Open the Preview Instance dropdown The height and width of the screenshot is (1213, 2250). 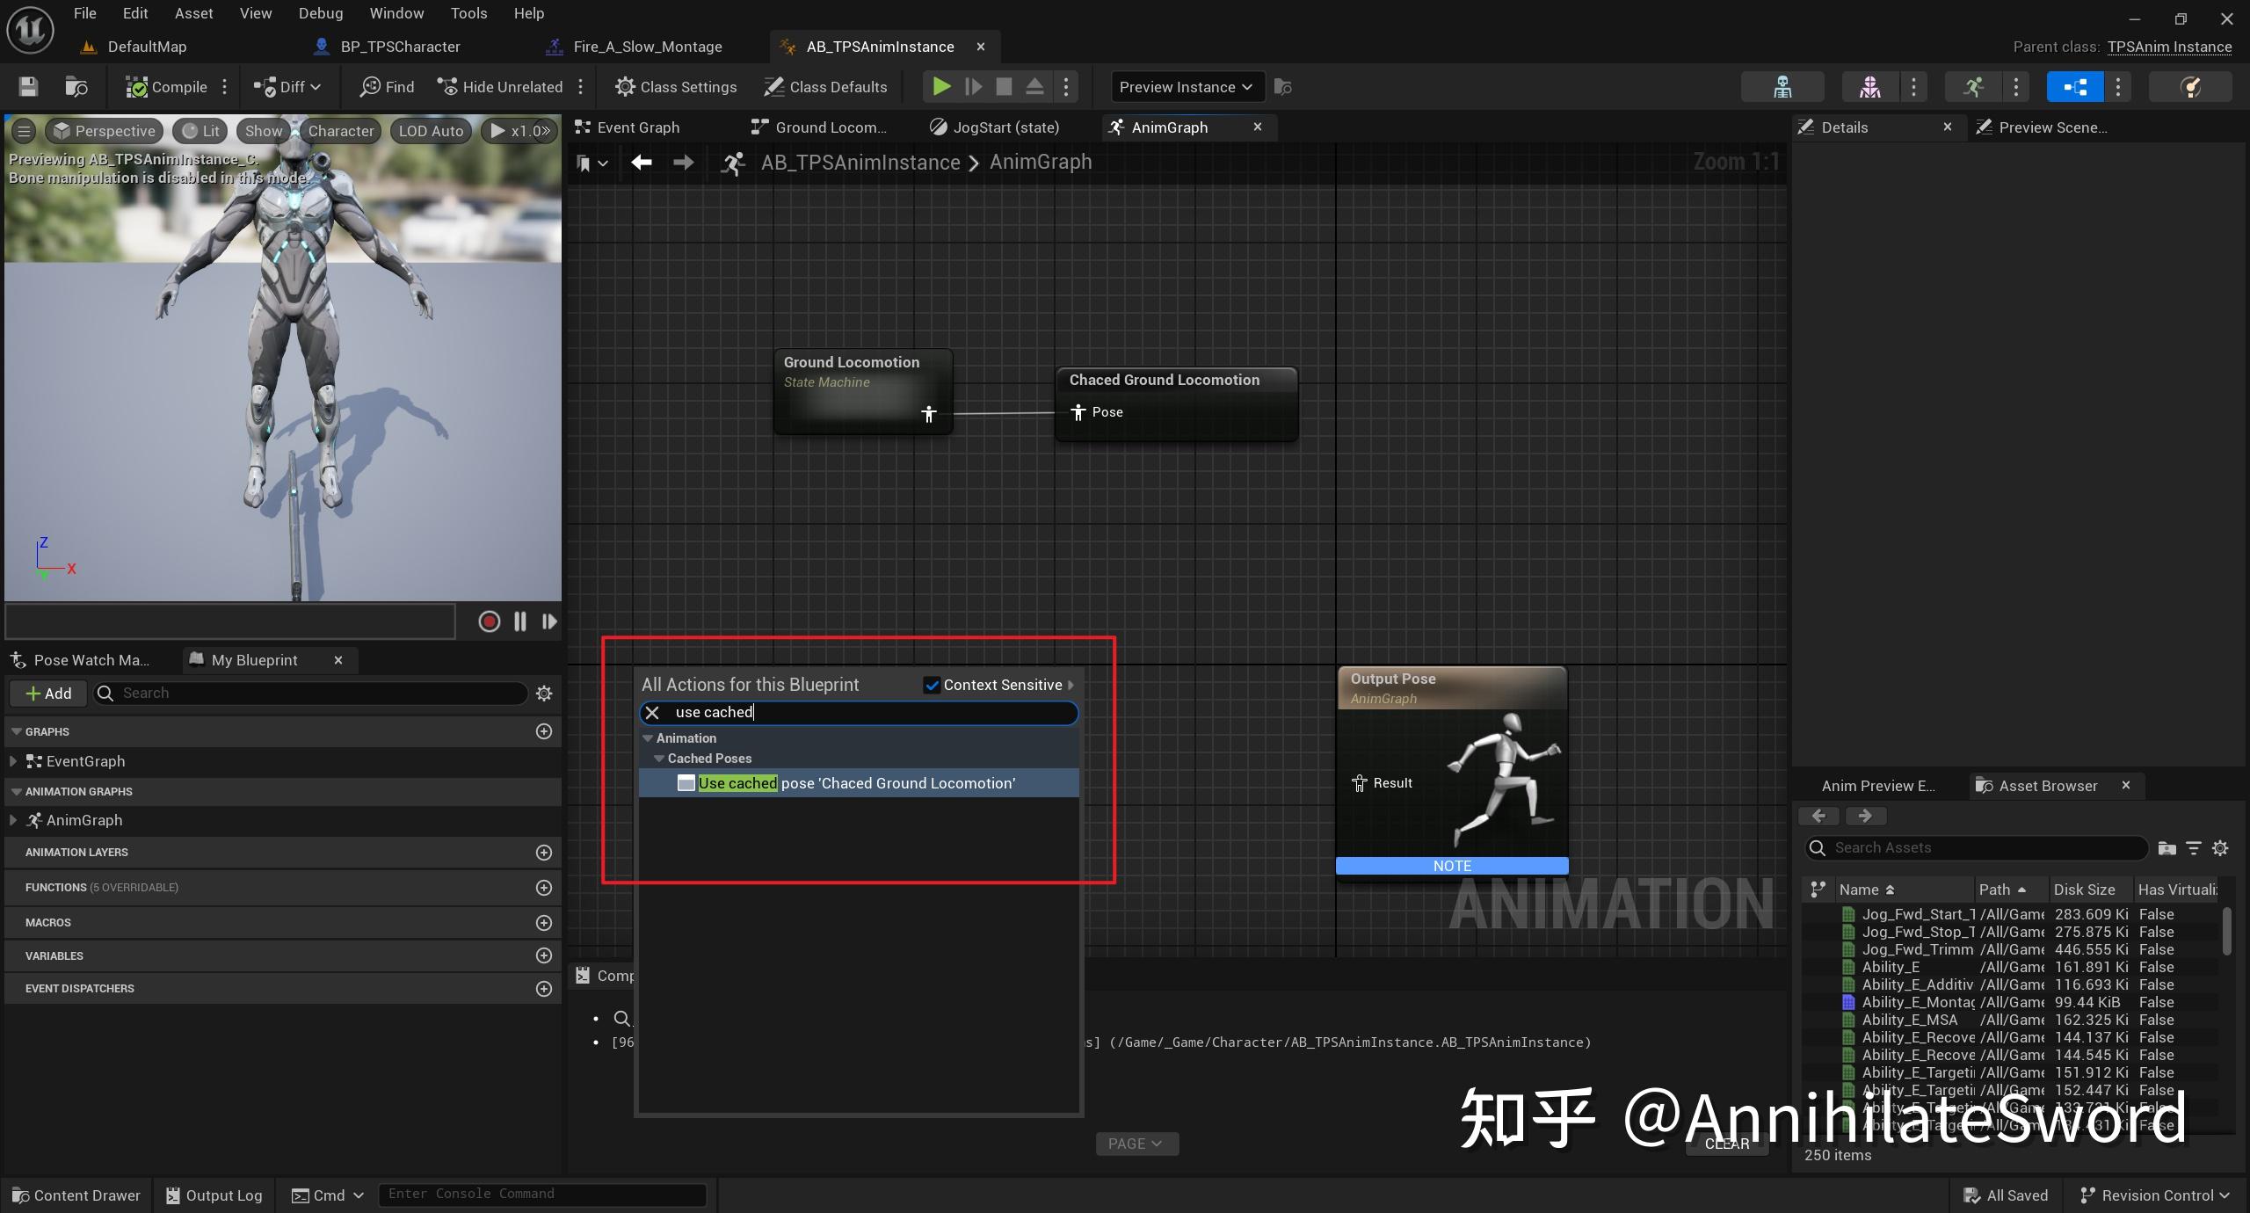coord(1187,87)
